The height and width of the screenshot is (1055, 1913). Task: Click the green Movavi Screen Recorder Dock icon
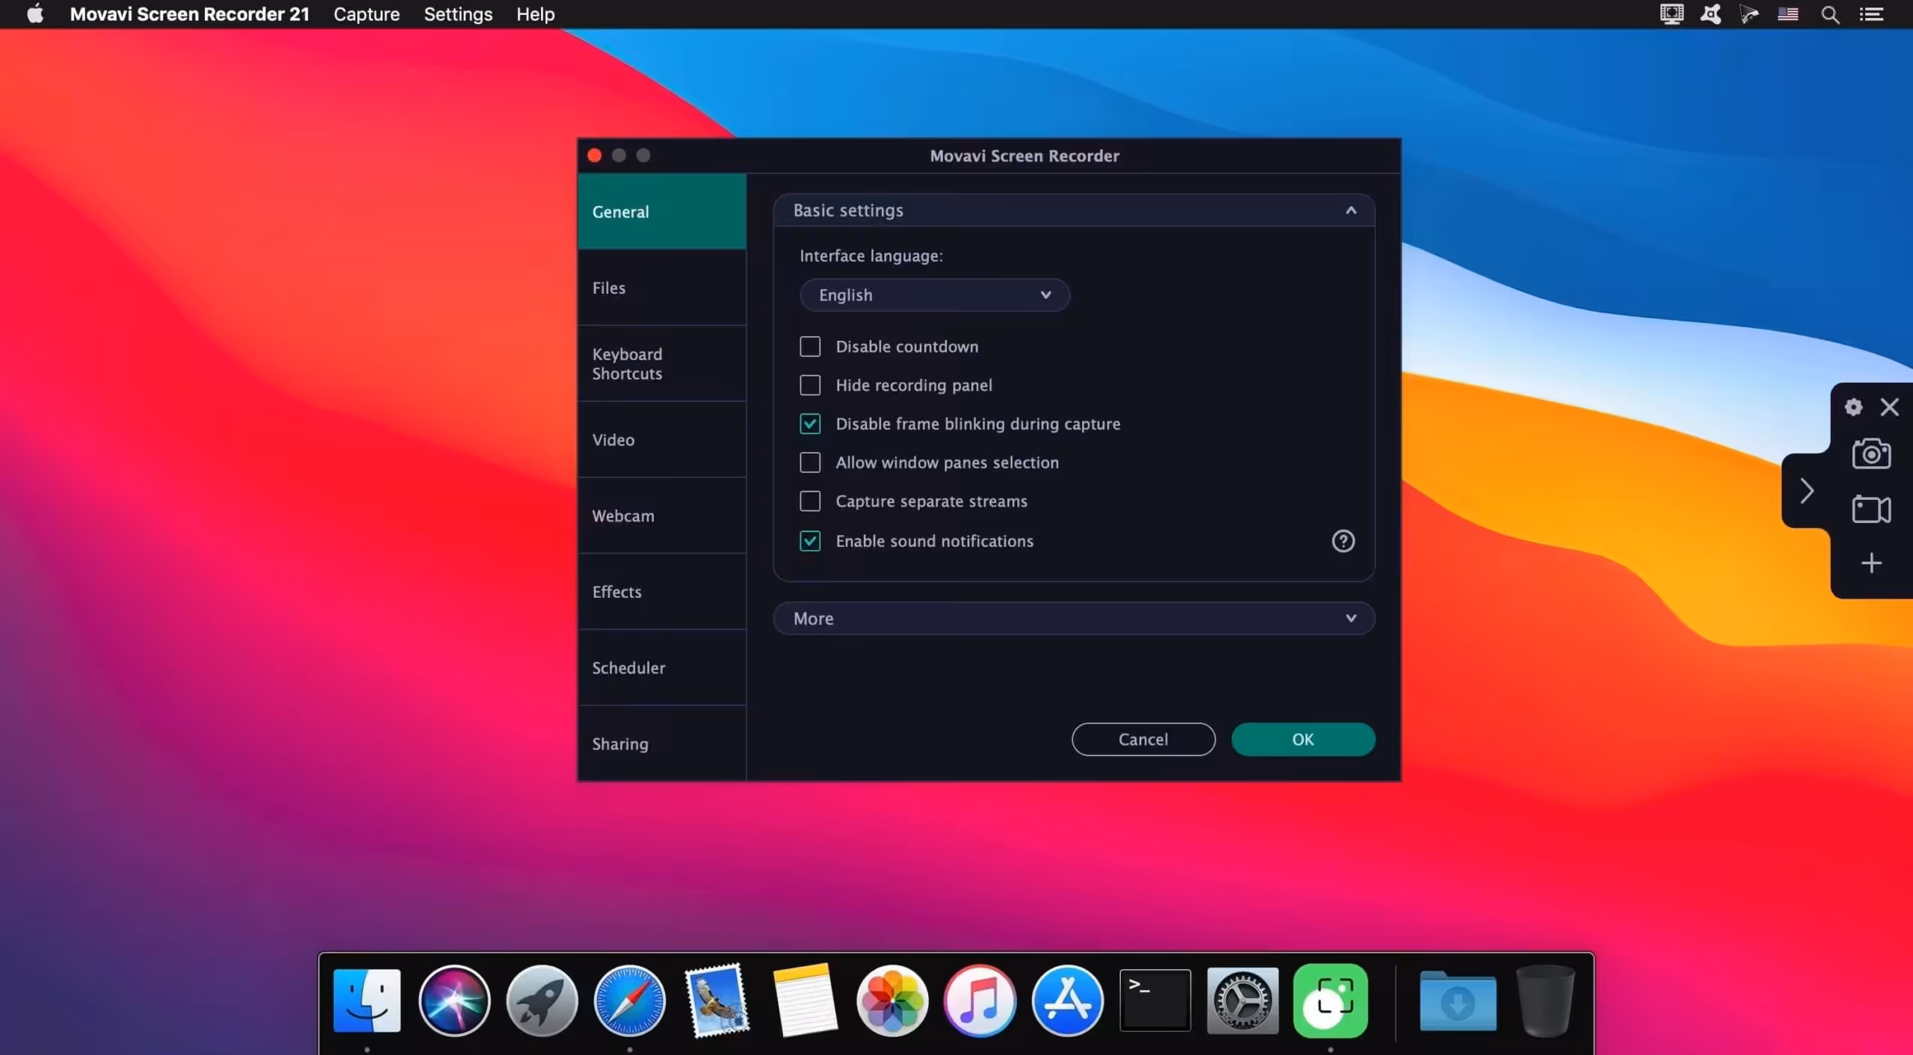point(1330,1000)
